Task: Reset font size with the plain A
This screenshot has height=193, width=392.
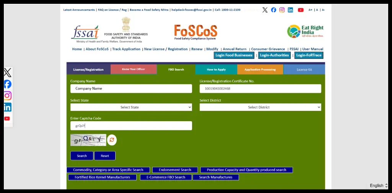Action: (x=317, y=10)
